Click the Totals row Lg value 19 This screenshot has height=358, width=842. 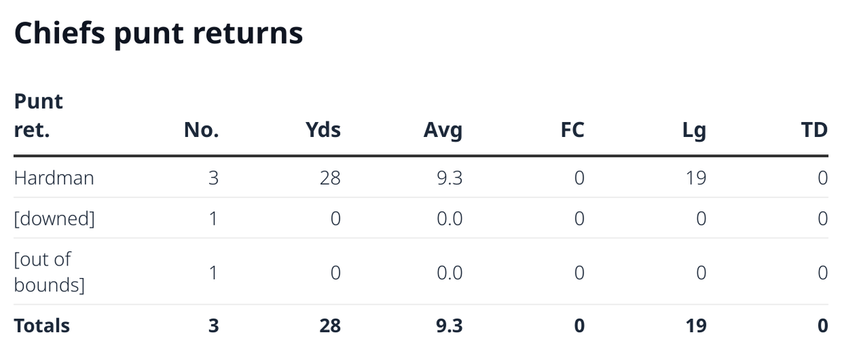coord(696,326)
